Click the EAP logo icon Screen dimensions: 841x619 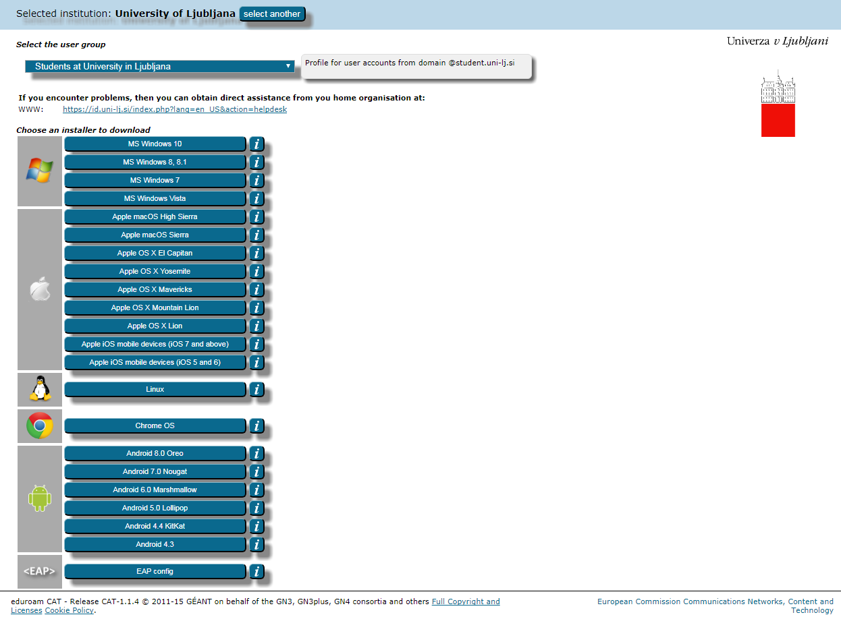(40, 571)
